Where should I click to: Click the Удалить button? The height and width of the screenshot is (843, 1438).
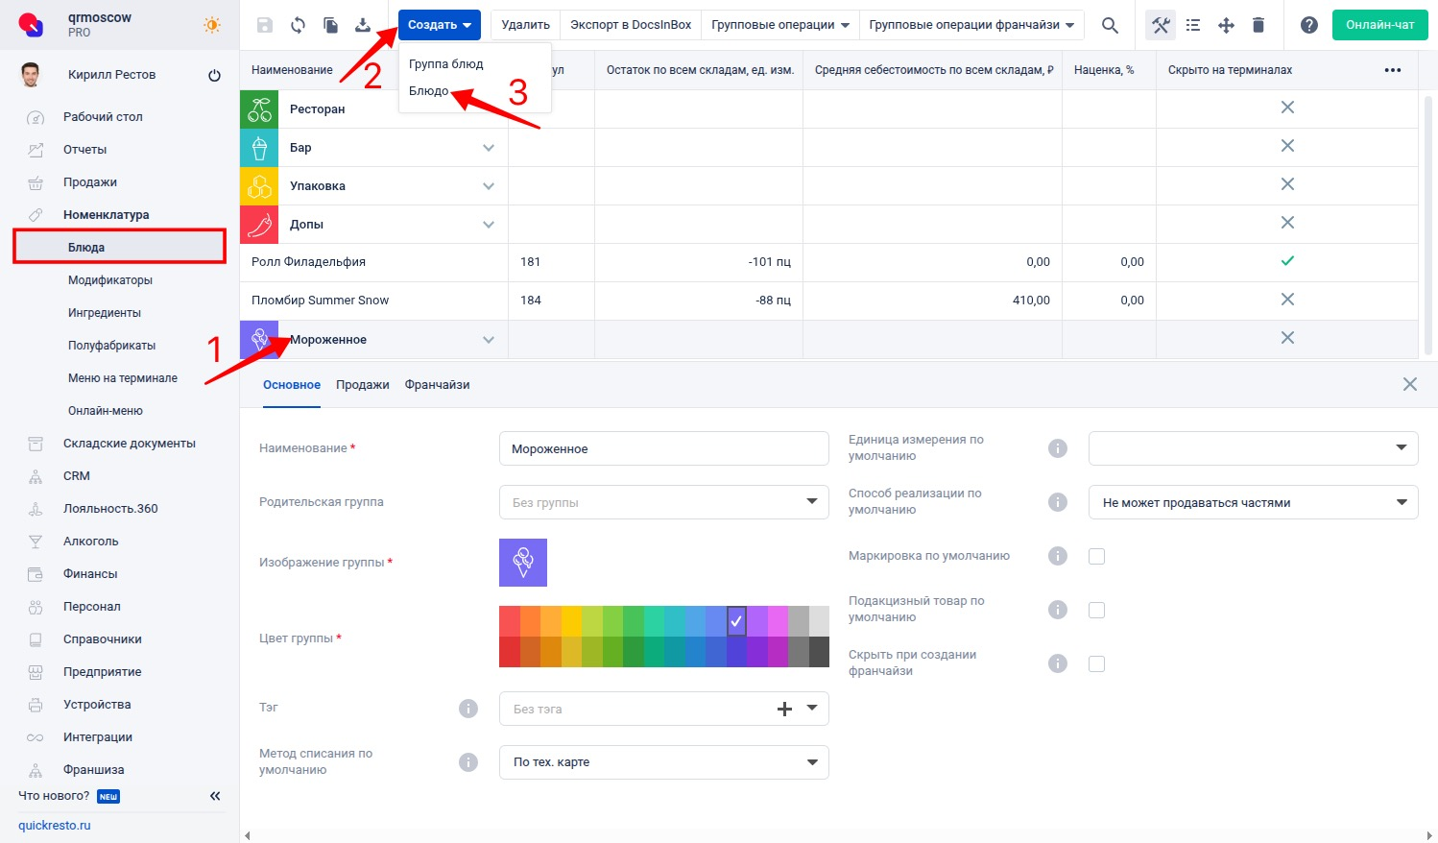[526, 25]
